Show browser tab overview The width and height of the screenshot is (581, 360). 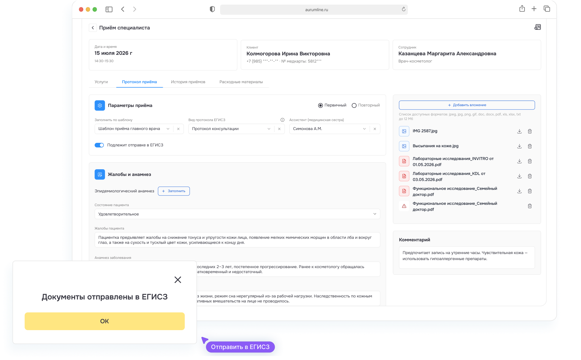pos(547,9)
